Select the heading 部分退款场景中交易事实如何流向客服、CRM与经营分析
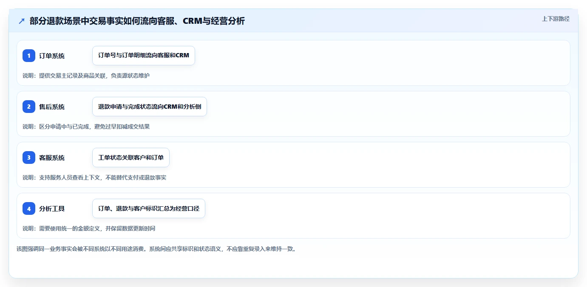The width and height of the screenshot is (587, 287). point(137,21)
